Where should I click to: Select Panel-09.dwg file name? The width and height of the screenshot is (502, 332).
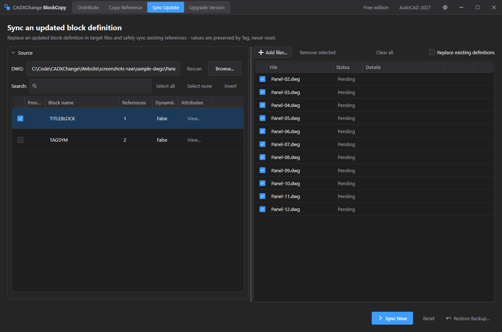[x=285, y=170]
